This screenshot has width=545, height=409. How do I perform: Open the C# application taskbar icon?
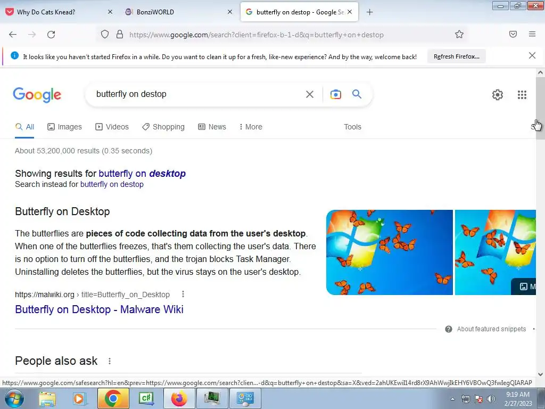click(x=146, y=398)
